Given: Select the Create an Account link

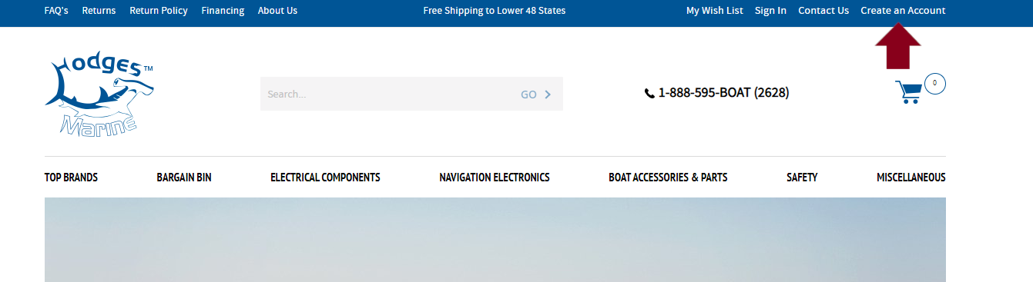Looking at the screenshot, I should 903,11.
